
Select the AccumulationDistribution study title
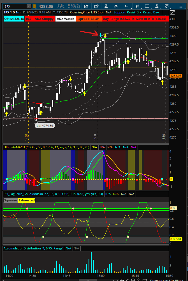tap(34, 248)
